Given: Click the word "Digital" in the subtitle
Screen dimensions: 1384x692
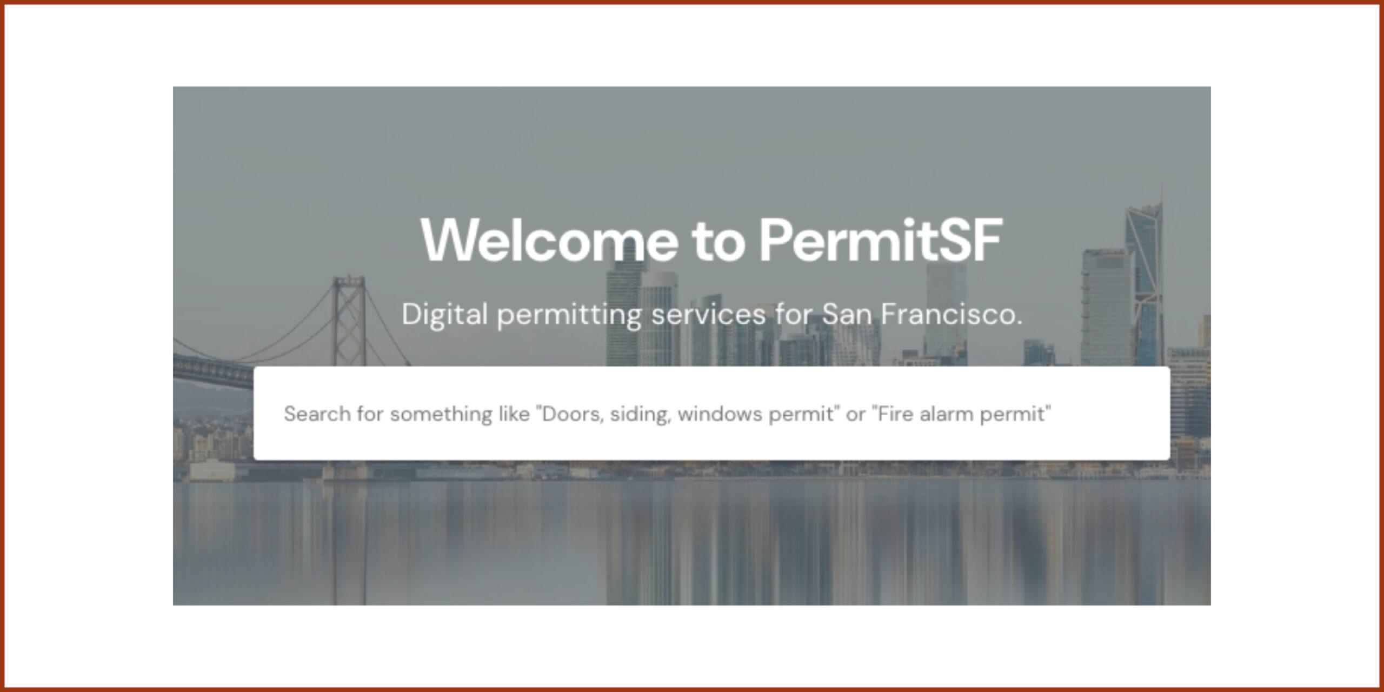Looking at the screenshot, I should point(444,314).
